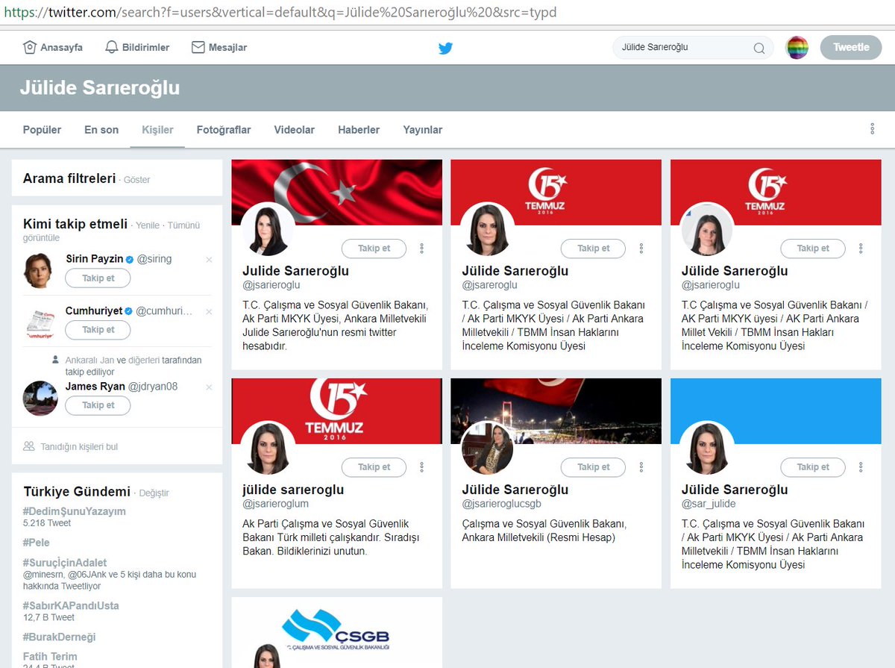Open Mesajlar envelope icon
This screenshot has height=668, width=895.
(x=198, y=47)
